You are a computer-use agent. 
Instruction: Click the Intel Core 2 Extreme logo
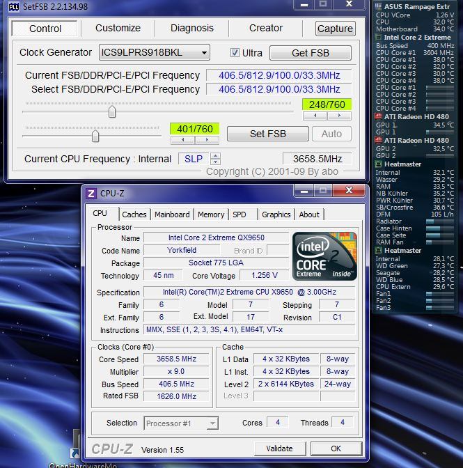(x=324, y=256)
